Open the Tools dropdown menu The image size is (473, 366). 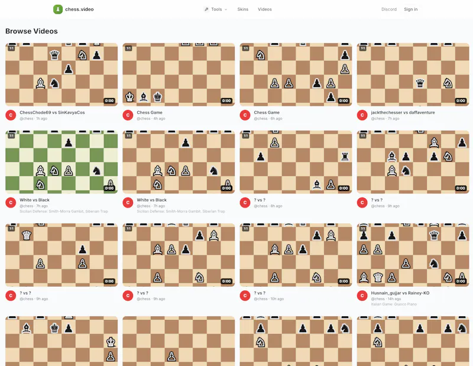pyautogui.click(x=216, y=9)
